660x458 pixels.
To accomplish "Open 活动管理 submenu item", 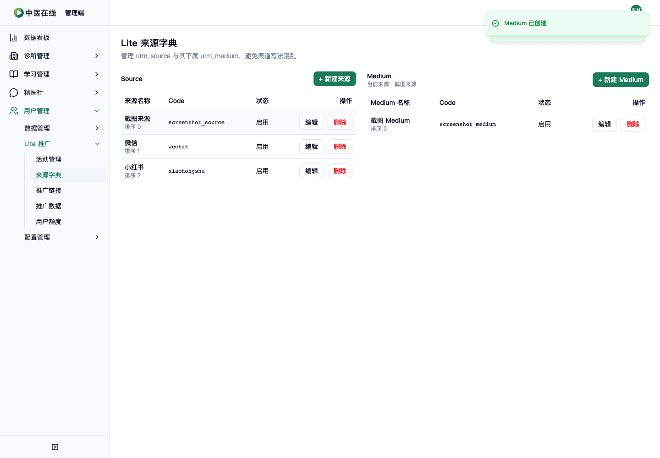I will (68, 159).
